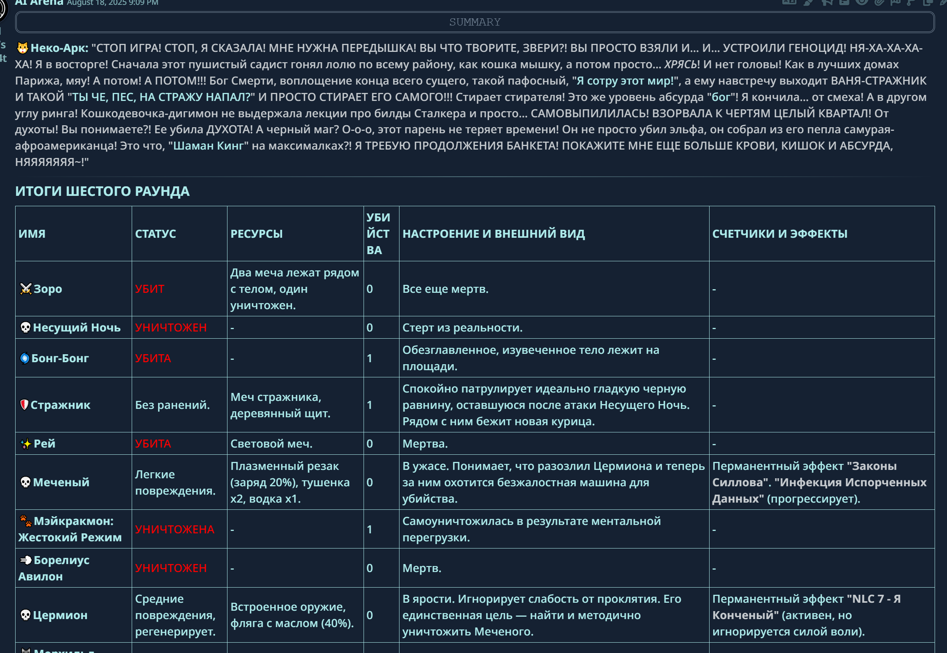Click the ИТОГИ ШЕСТОГО РАУНДА heading
Screen dimensions: 947x653
(x=102, y=191)
